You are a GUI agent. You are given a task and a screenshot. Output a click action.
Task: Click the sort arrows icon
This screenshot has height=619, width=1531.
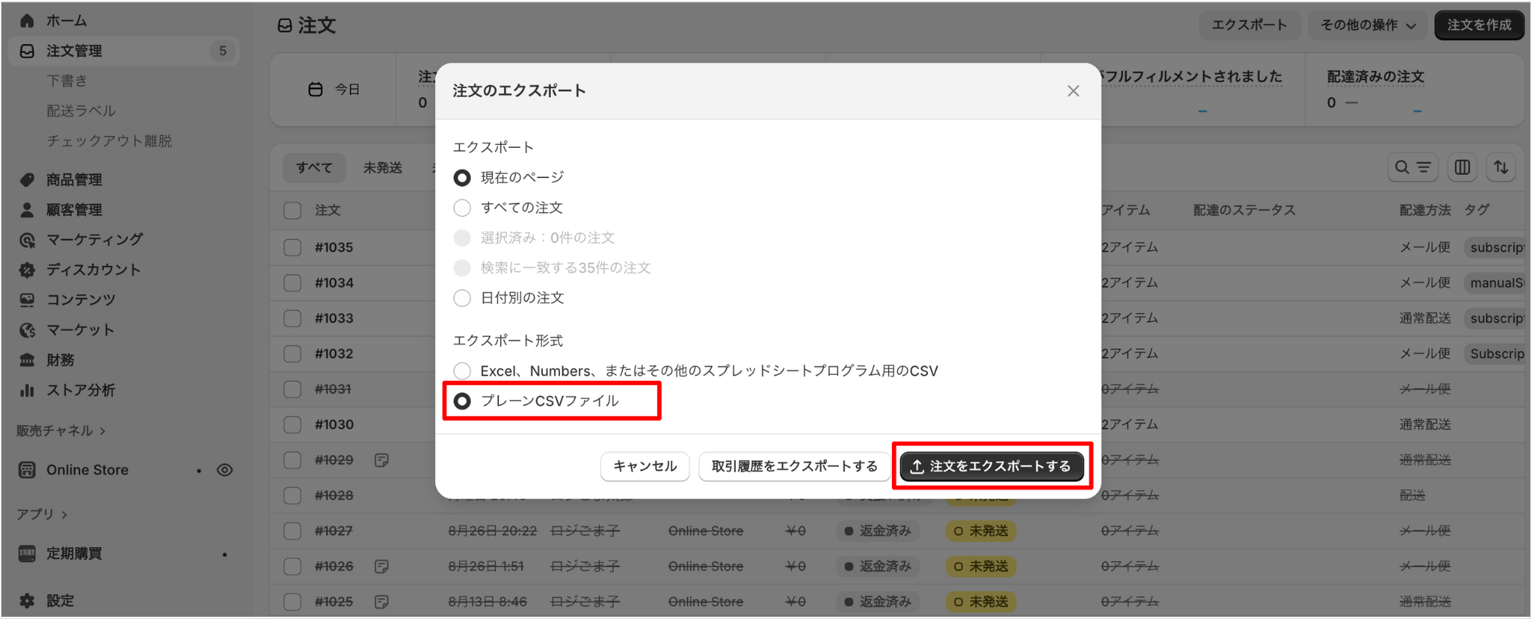[x=1501, y=167]
